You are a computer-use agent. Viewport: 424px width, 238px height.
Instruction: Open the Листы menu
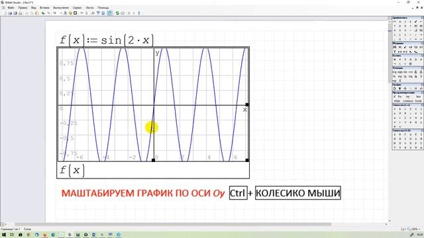click(x=90, y=7)
